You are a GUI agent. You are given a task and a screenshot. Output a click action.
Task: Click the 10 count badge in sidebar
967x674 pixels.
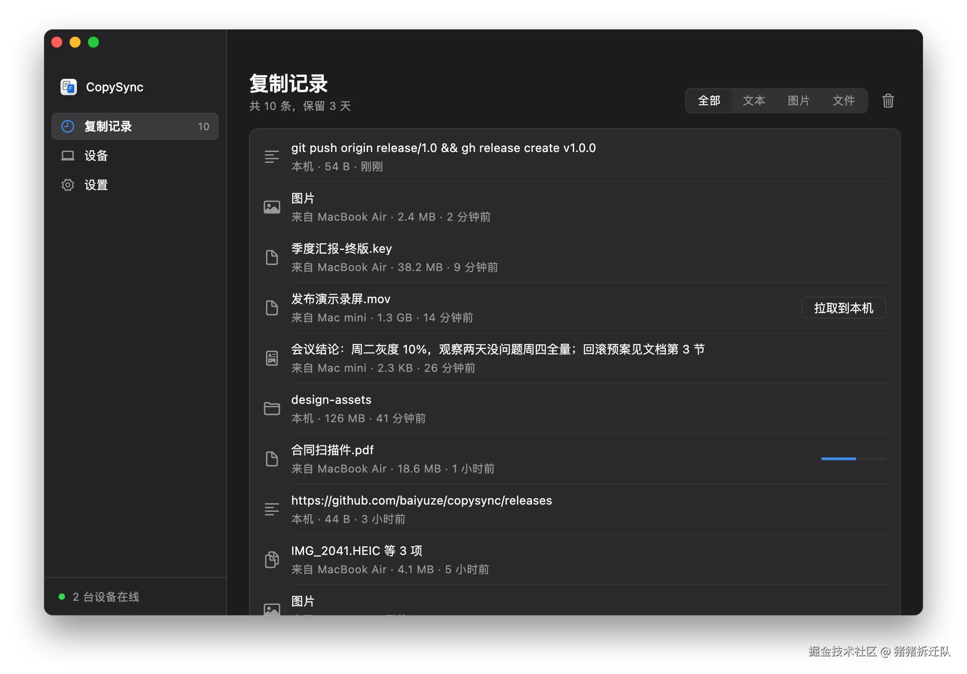pos(203,126)
